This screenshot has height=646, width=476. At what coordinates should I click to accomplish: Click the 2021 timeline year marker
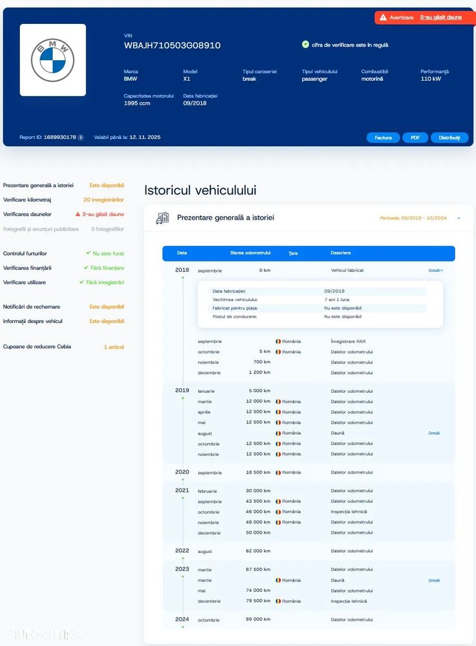click(x=182, y=491)
